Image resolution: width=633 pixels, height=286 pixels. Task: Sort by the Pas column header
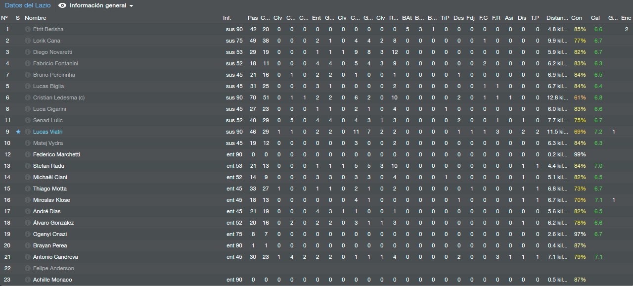tap(252, 18)
